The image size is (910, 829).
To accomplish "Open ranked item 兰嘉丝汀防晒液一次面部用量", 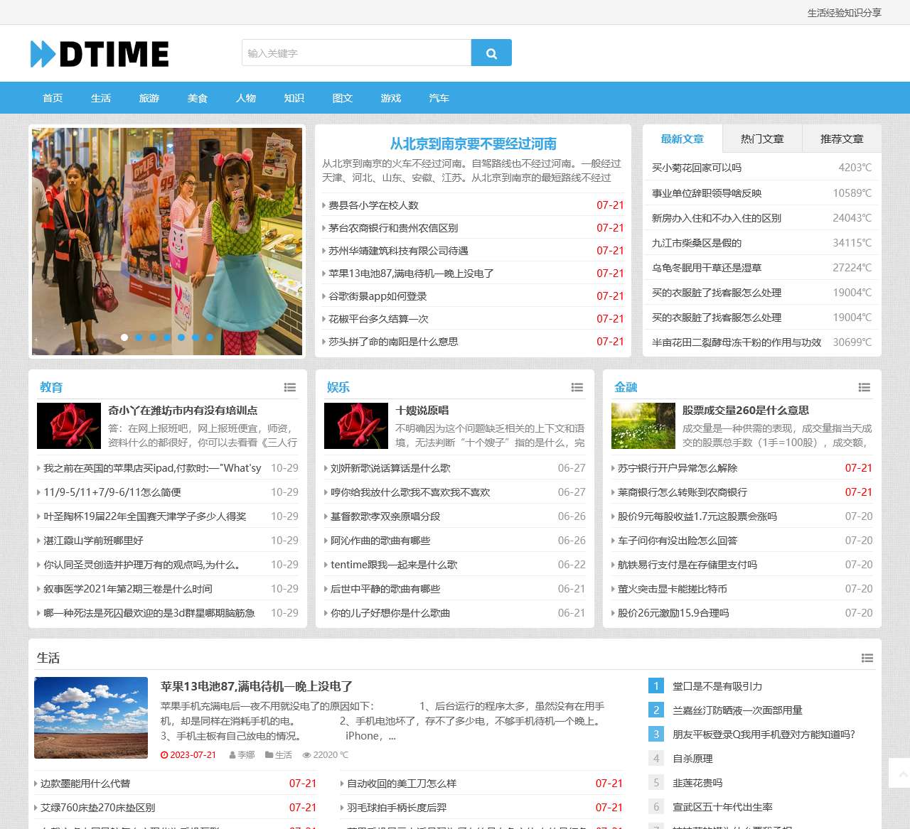I will click(737, 710).
